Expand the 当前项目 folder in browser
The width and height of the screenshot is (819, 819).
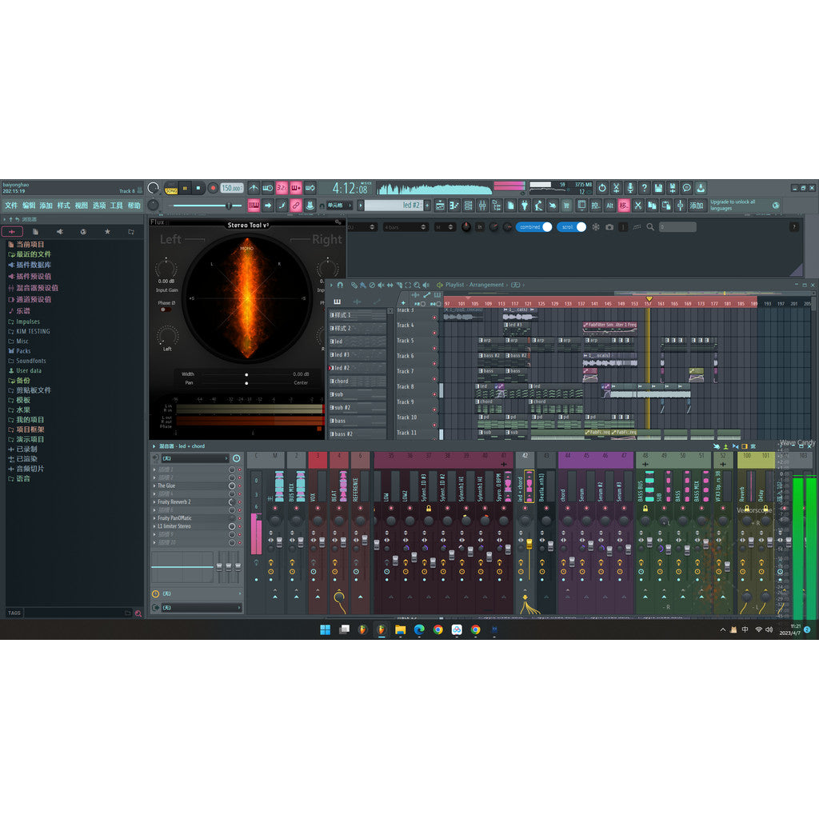pos(26,245)
